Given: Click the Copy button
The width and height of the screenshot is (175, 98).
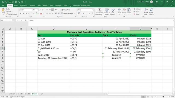Looking at the screenshot, I should [9, 11].
